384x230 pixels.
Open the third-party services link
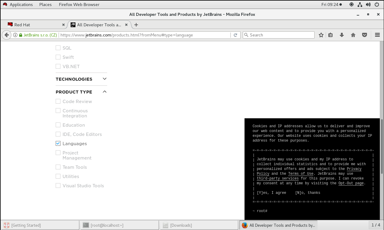coord(277,178)
